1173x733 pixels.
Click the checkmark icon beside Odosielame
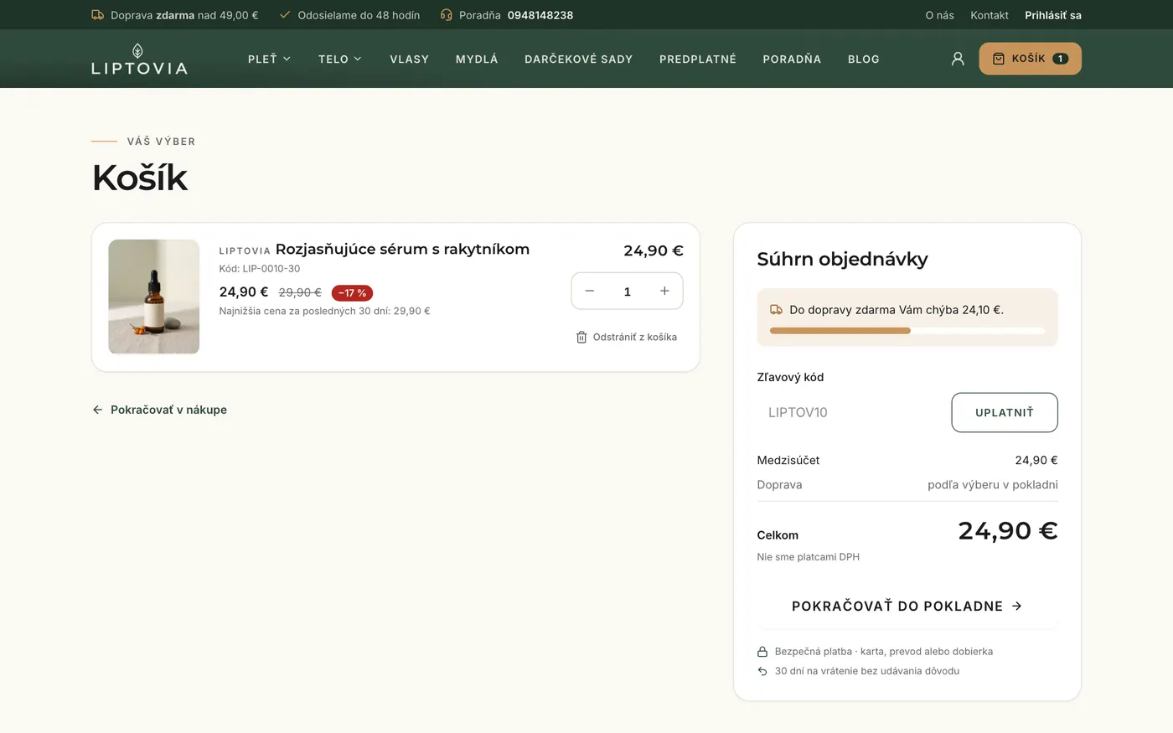click(x=285, y=15)
